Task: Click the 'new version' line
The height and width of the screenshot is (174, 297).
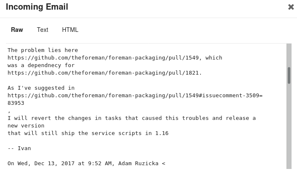Action: [26, 126]
